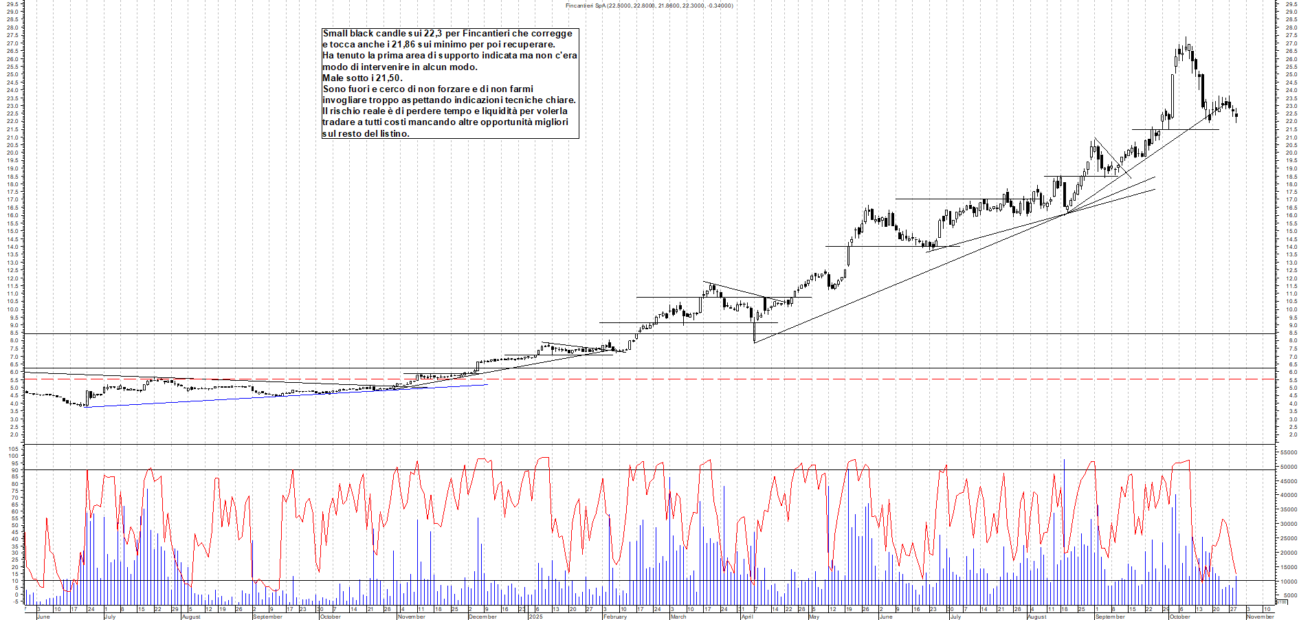
Task: Click the November label on the right axis area
Action: [1260, 616]
